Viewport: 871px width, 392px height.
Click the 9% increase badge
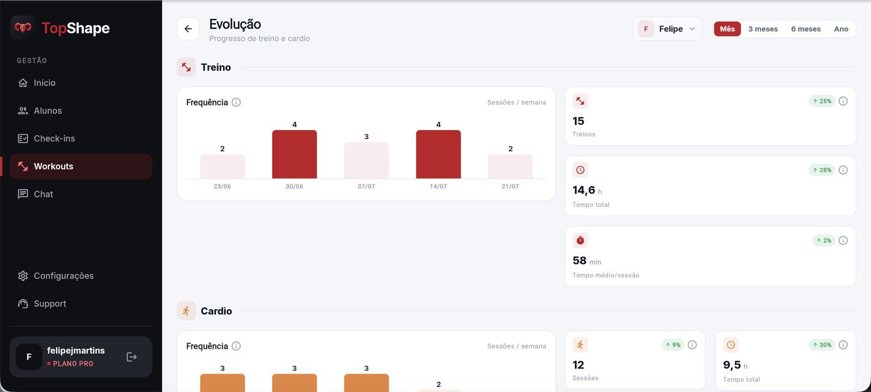[x=673, y=345]
